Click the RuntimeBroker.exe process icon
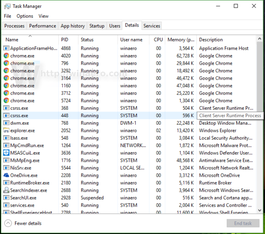Viewport: 265px width, 234px height. 6,183
